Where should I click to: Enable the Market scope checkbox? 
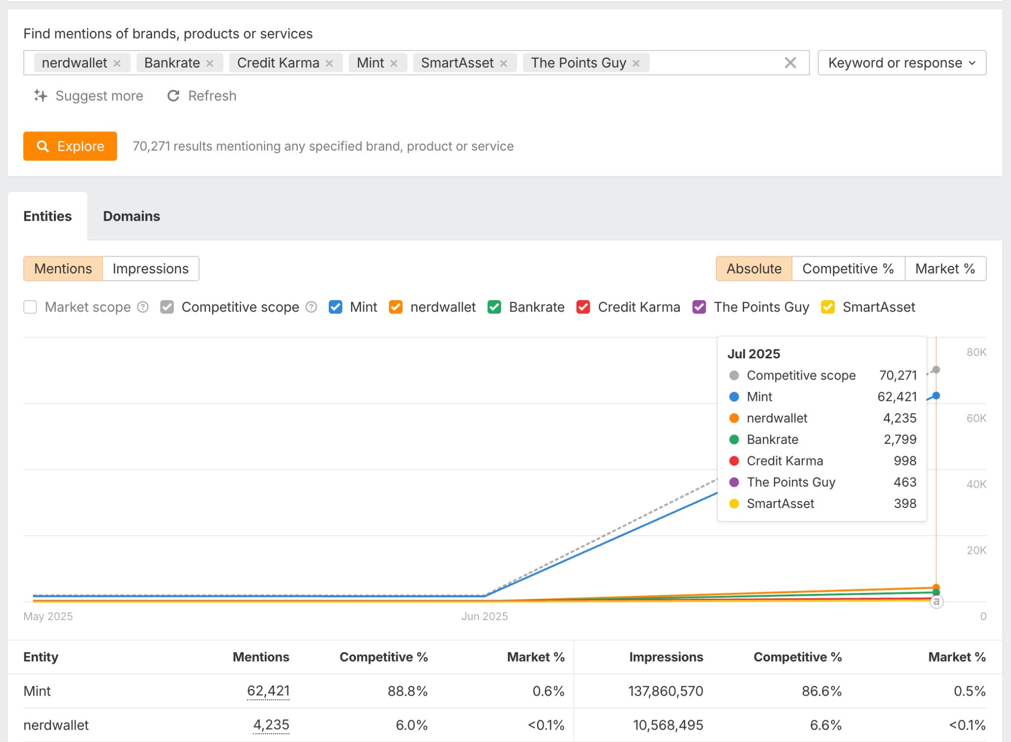(30, 307)
